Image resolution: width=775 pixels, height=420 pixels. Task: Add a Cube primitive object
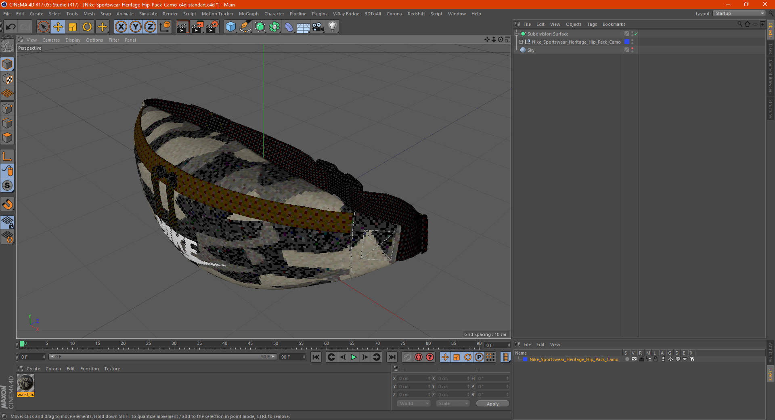pos(230,27)
